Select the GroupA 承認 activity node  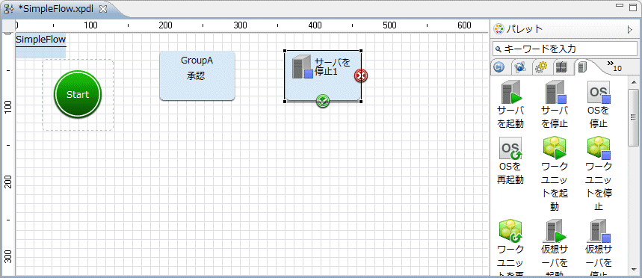197,75
